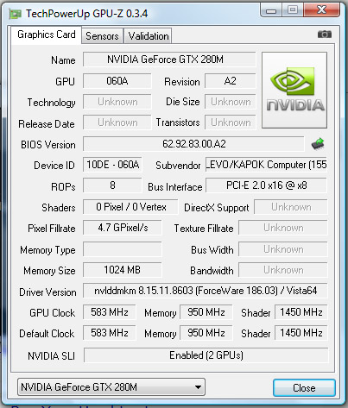Click the Release Date field showing Unknown
This screenshot has height=408, width=348.
coord(117,122)
